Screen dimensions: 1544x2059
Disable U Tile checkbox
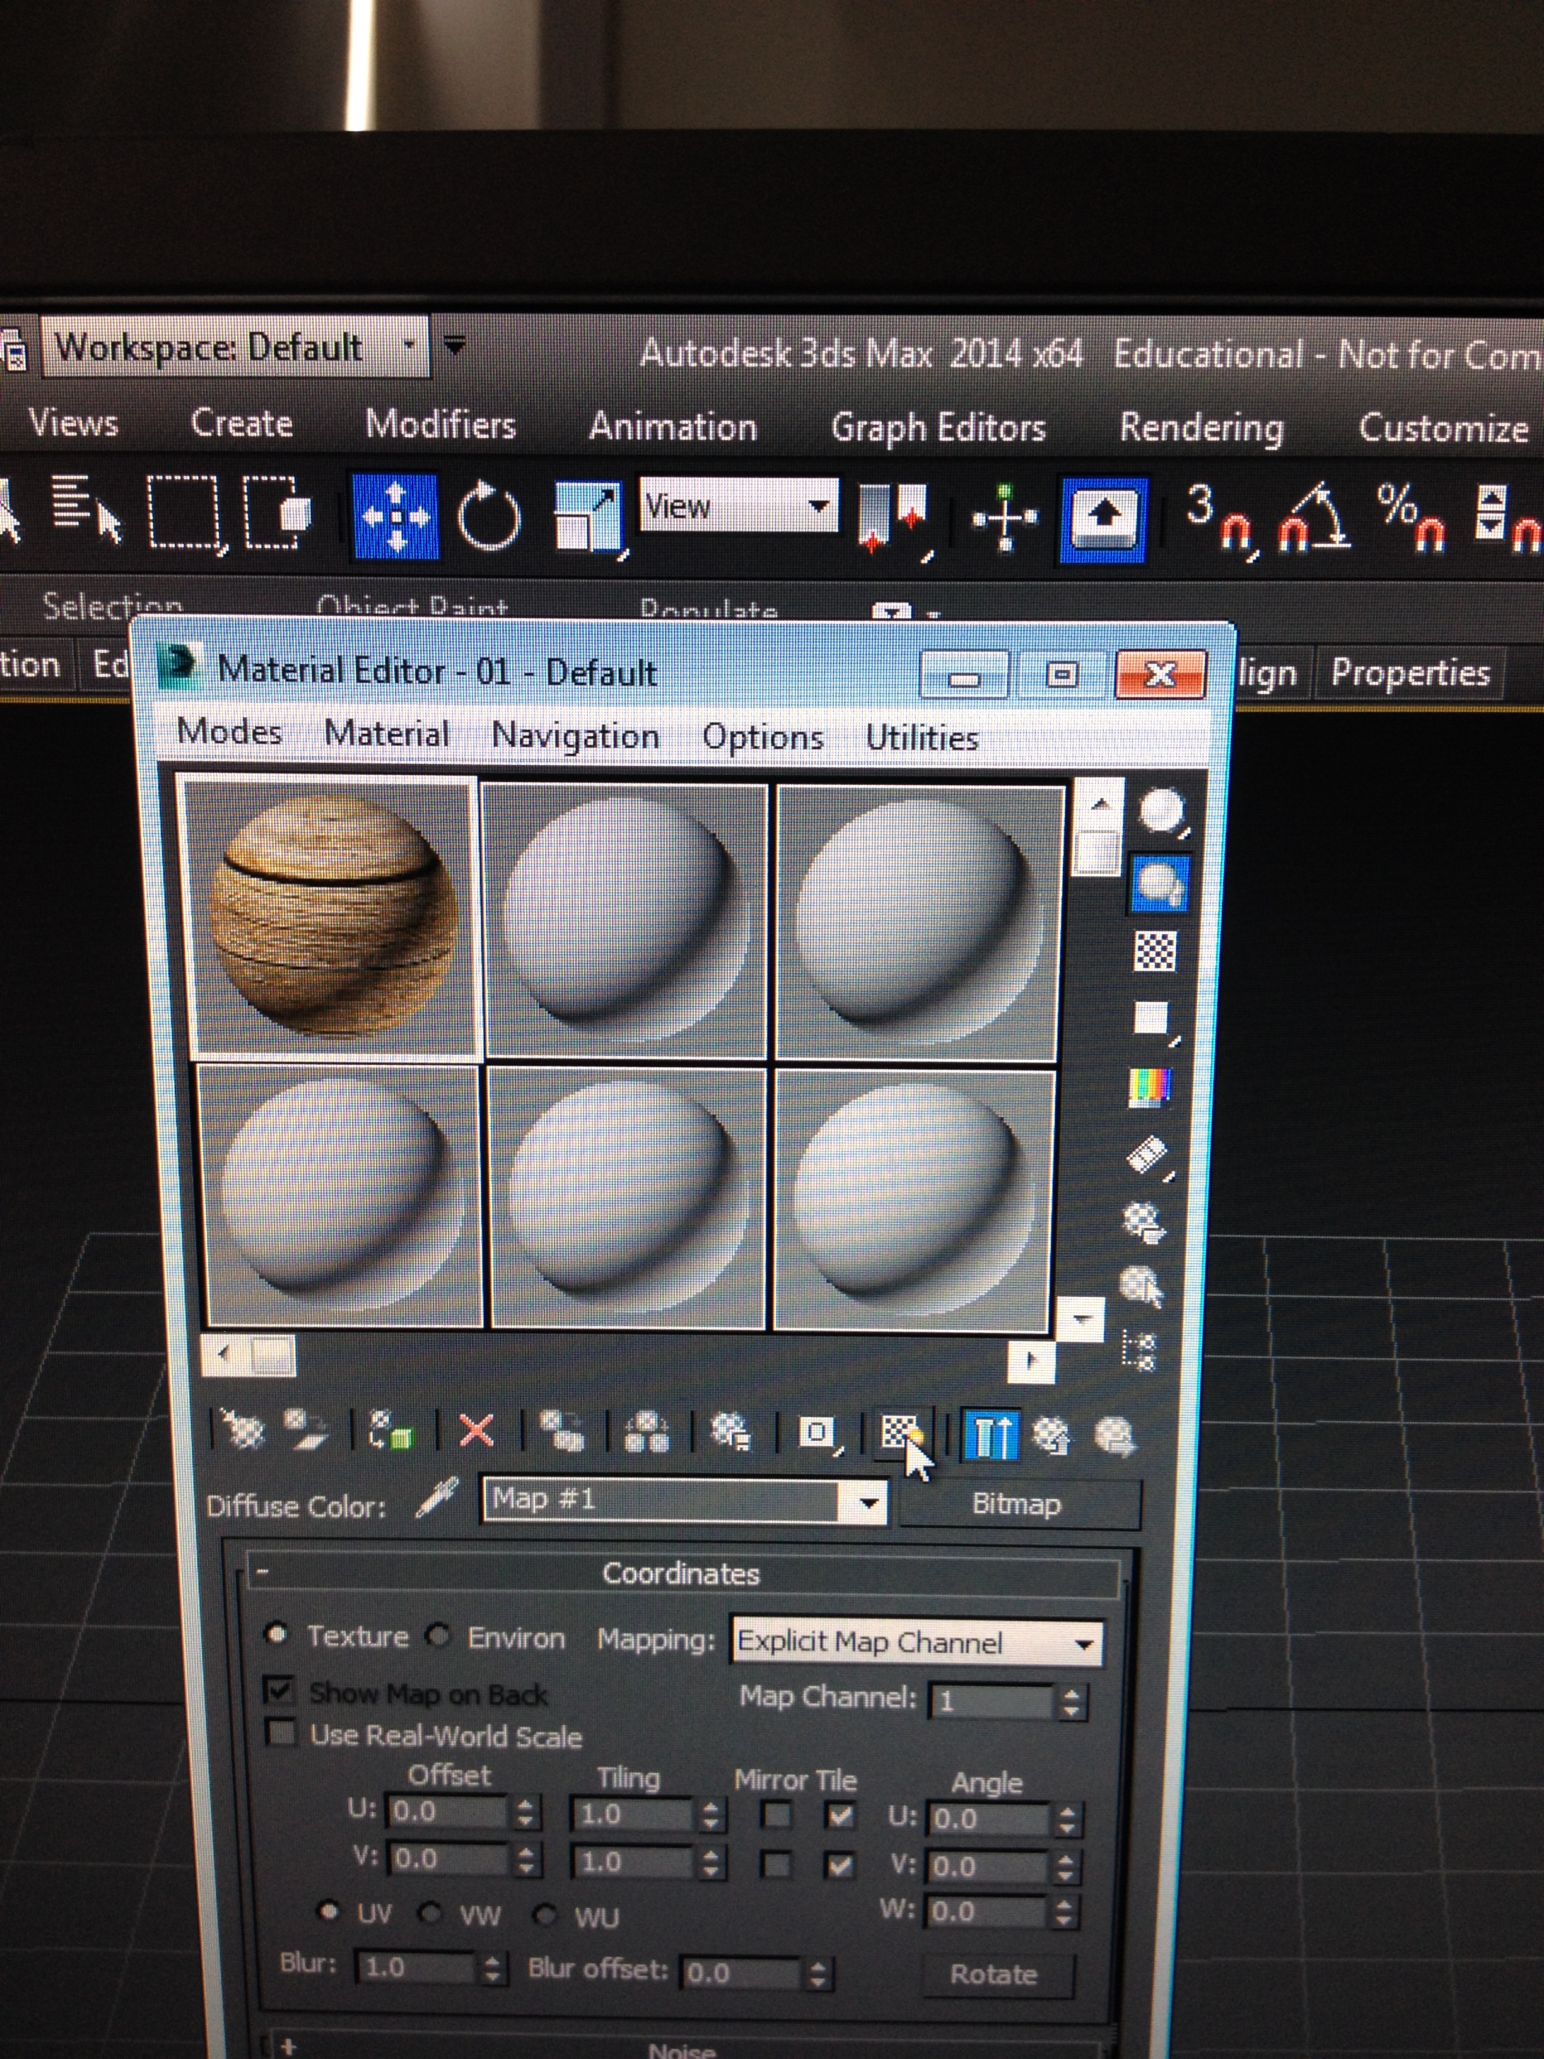coord(840,1815)
